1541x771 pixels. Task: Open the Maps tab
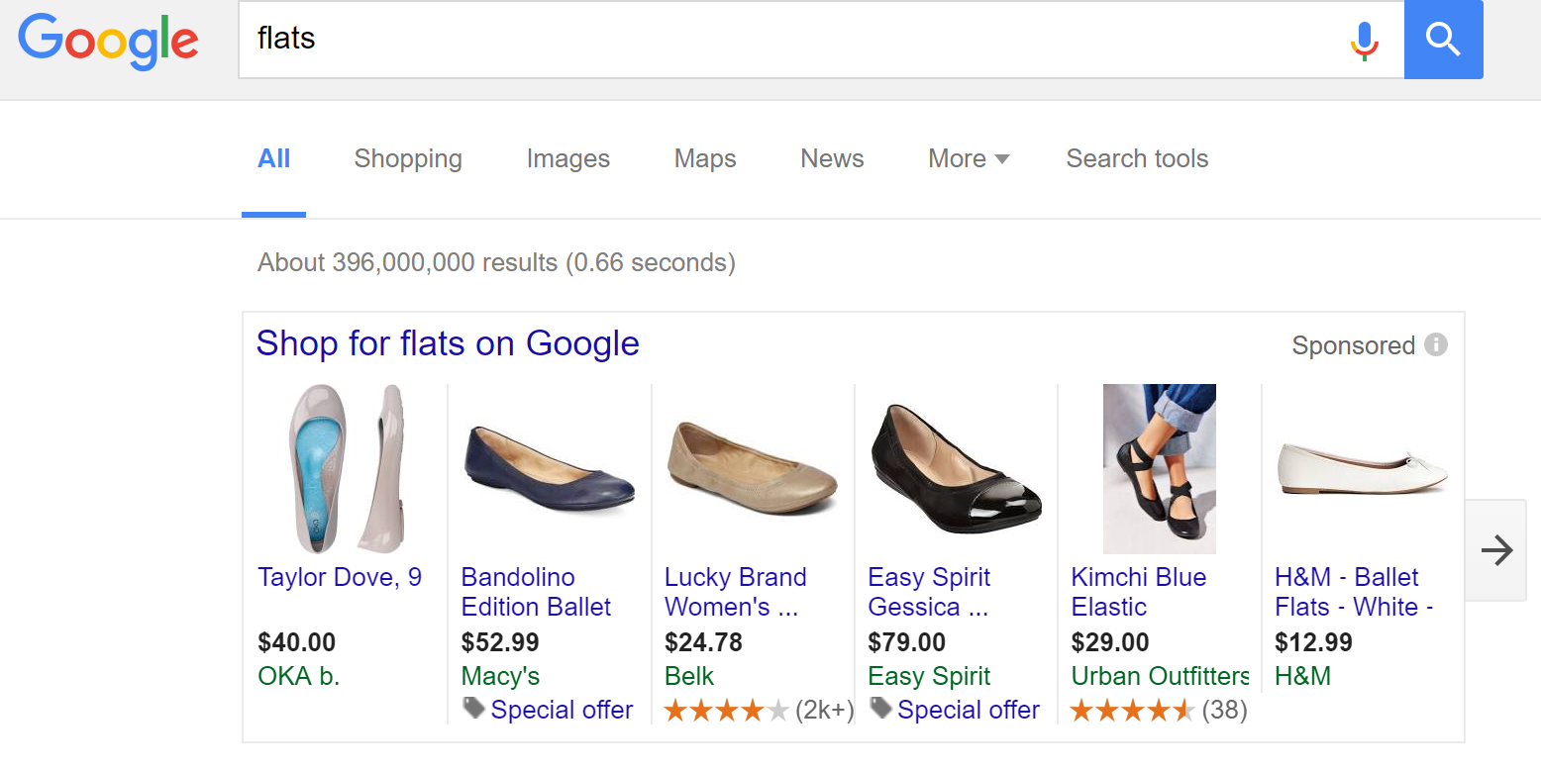tap(705, 159)
